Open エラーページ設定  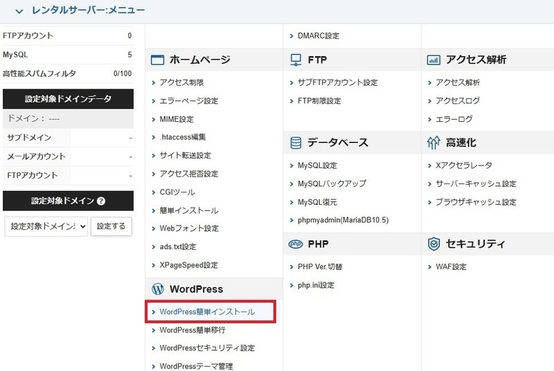tap(188, 101)
